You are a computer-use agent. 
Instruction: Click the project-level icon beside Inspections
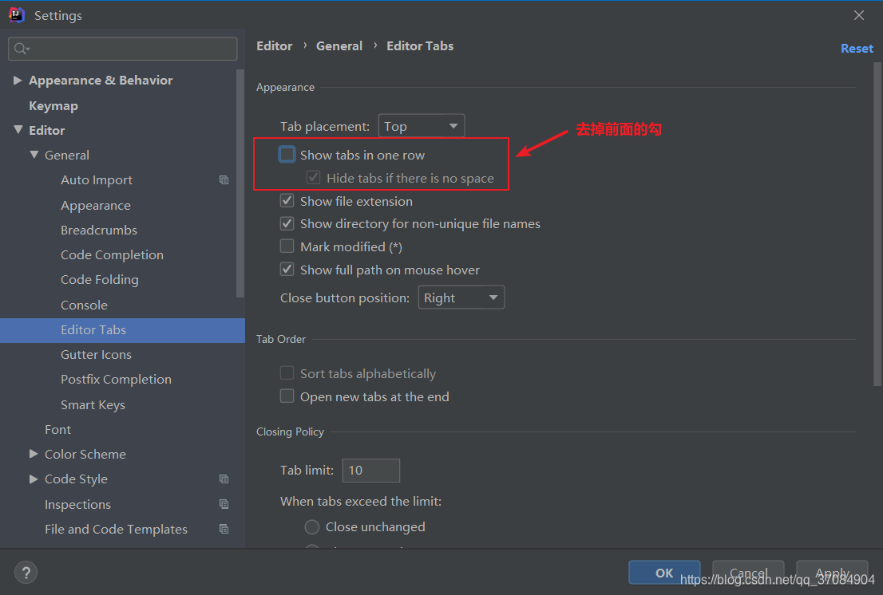tap(224, 504)
